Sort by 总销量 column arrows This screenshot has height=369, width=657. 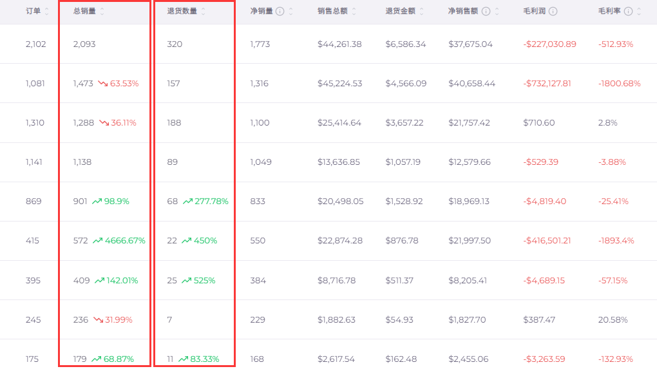(x=102, y=12)
